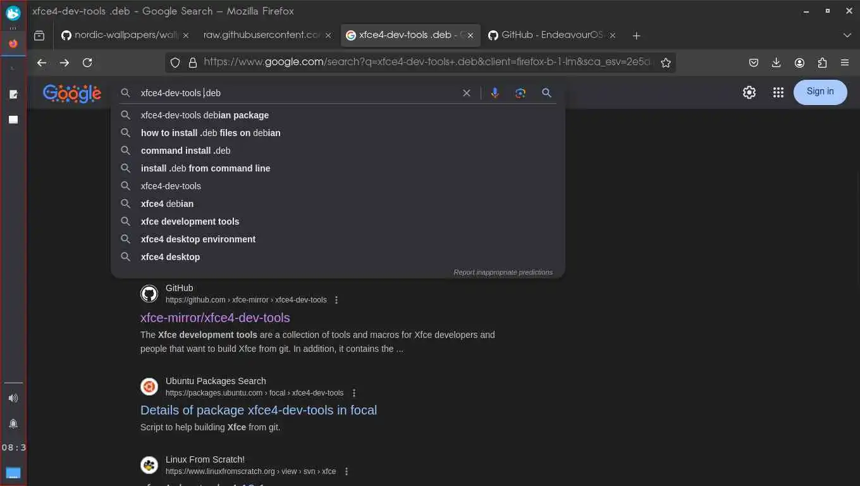Choose suggestion xfce4 debian
Screen dimensions: 860x486
[338, 204]
